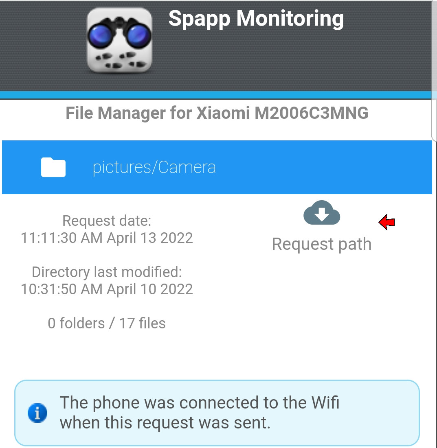Click the red arrow pointer icon
This screenshot has height=448, width=437.
pyautogui.click(x=386, y=222)
